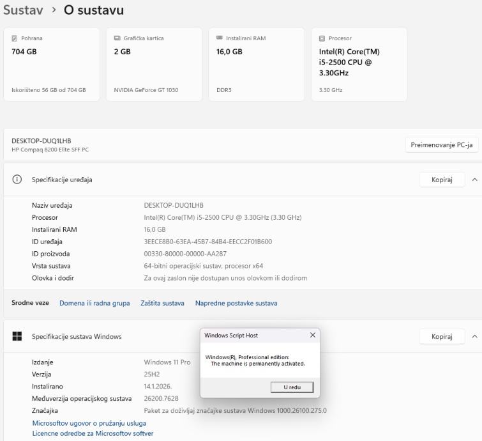Open Napredne postavke sustava link
The width and height of the screenshot is (482, 441).
click(x=236, y=303)
